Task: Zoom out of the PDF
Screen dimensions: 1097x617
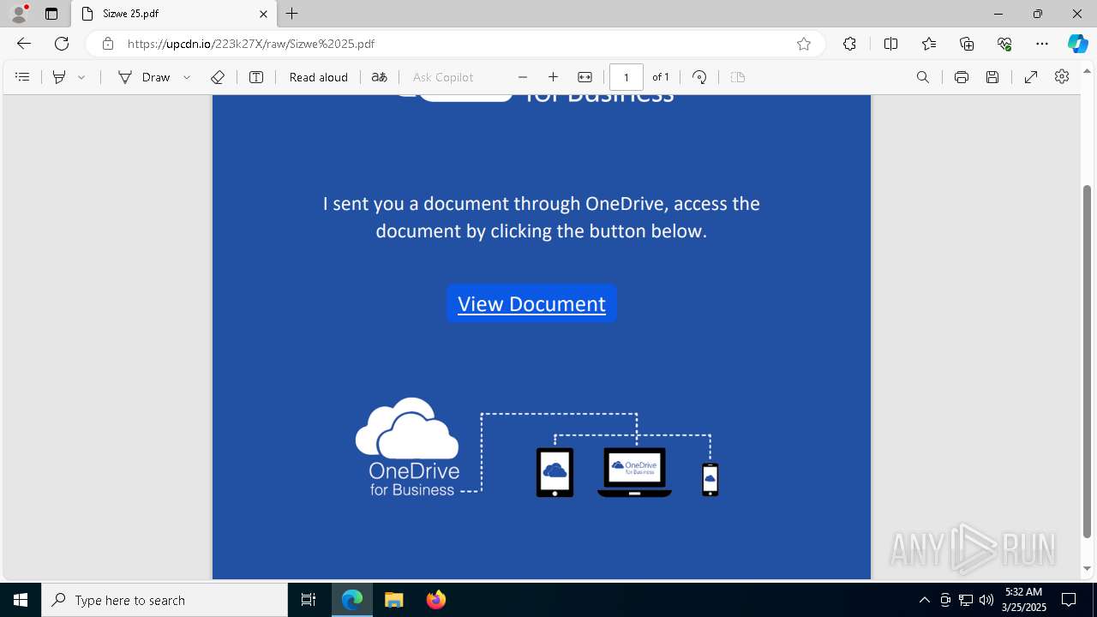Action: point(523,77)
